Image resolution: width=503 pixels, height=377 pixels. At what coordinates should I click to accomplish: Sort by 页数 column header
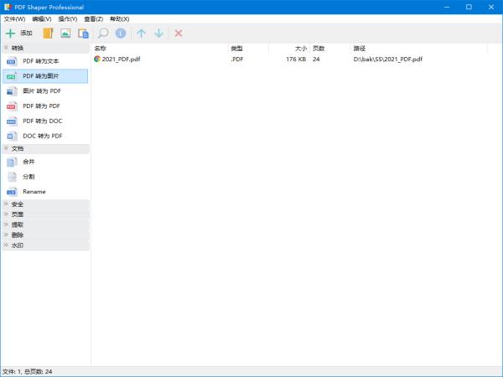pyautogui.click(x=329, y=49)
